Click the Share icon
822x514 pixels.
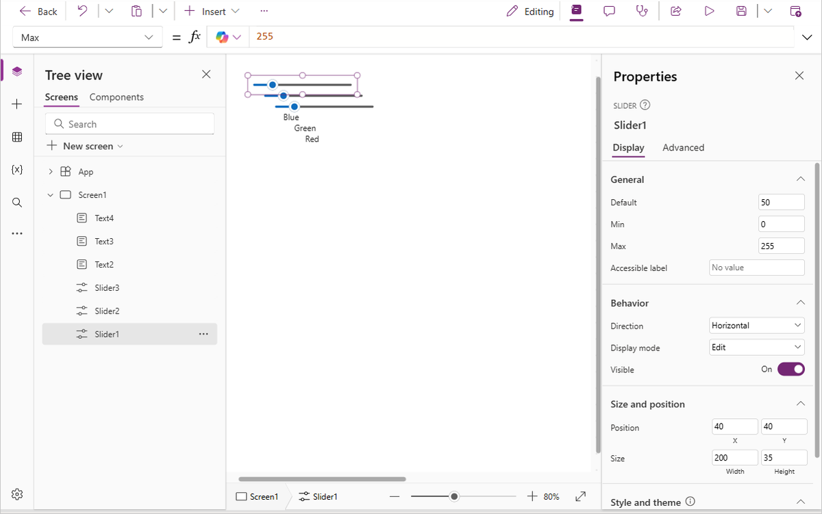[x=675, y=12]
